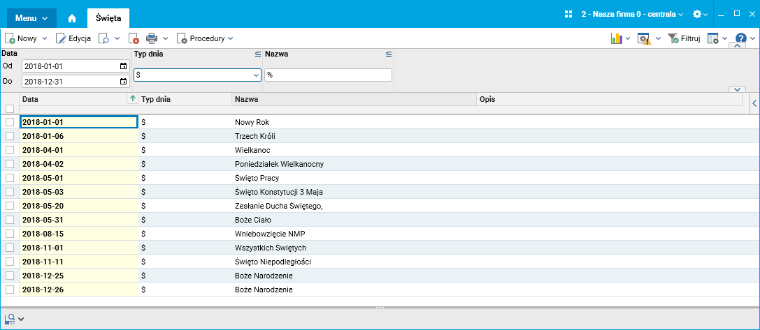The width and height of the screenshot is (760, 330).
Task: Click the preview magnifier document icon
Action: [103, 38]
